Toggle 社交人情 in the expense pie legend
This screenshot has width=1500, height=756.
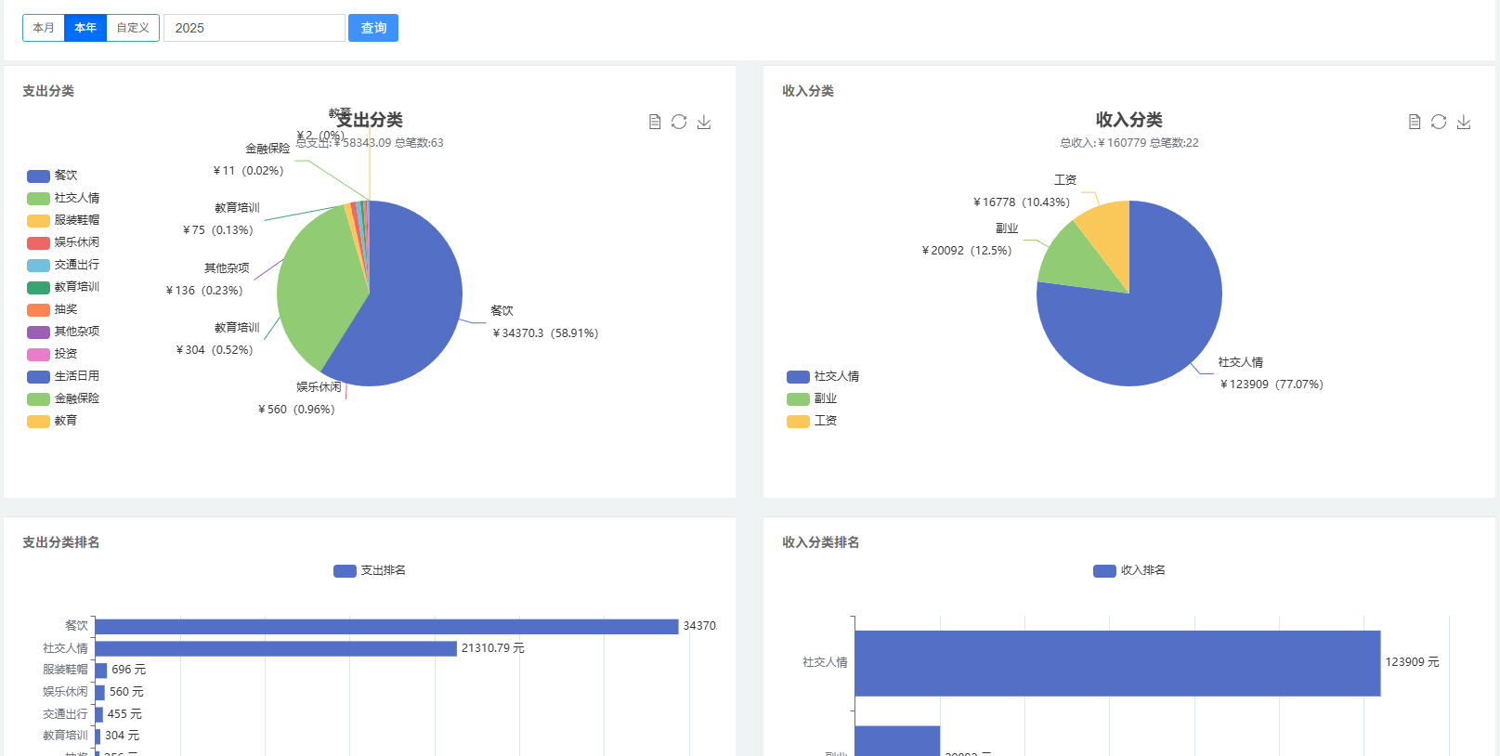(x=63, y=198)
